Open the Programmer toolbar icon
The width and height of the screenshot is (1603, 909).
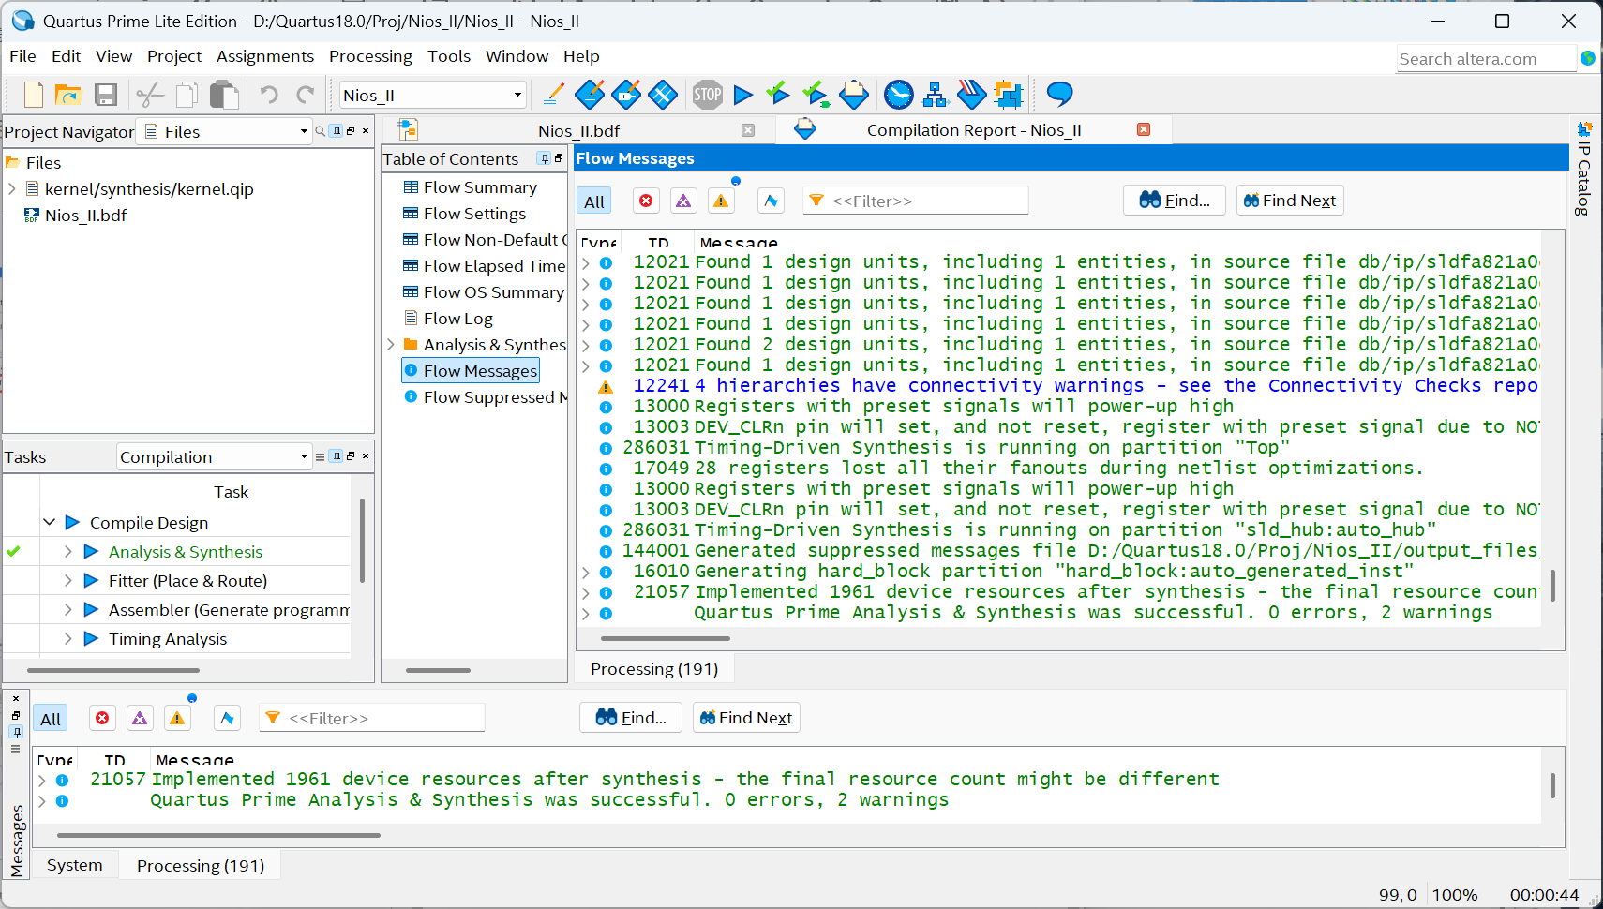[x=971, y=95]
